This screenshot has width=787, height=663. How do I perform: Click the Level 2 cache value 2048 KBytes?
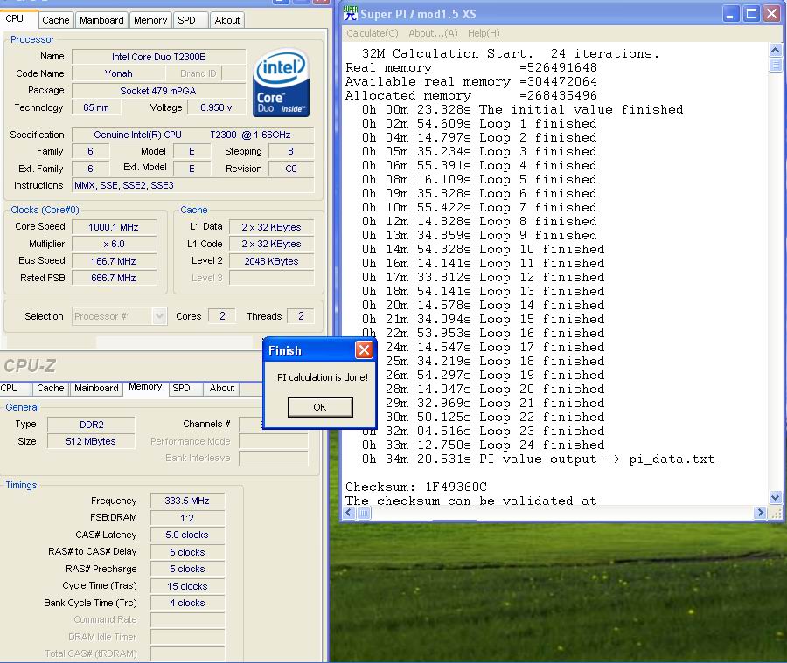click(x=272, y=261)
